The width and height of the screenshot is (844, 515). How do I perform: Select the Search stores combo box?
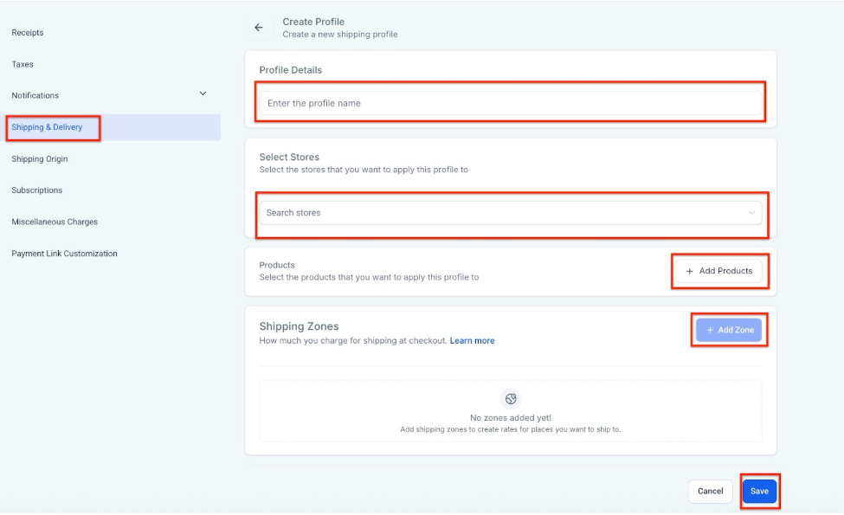tap(502, 213)
